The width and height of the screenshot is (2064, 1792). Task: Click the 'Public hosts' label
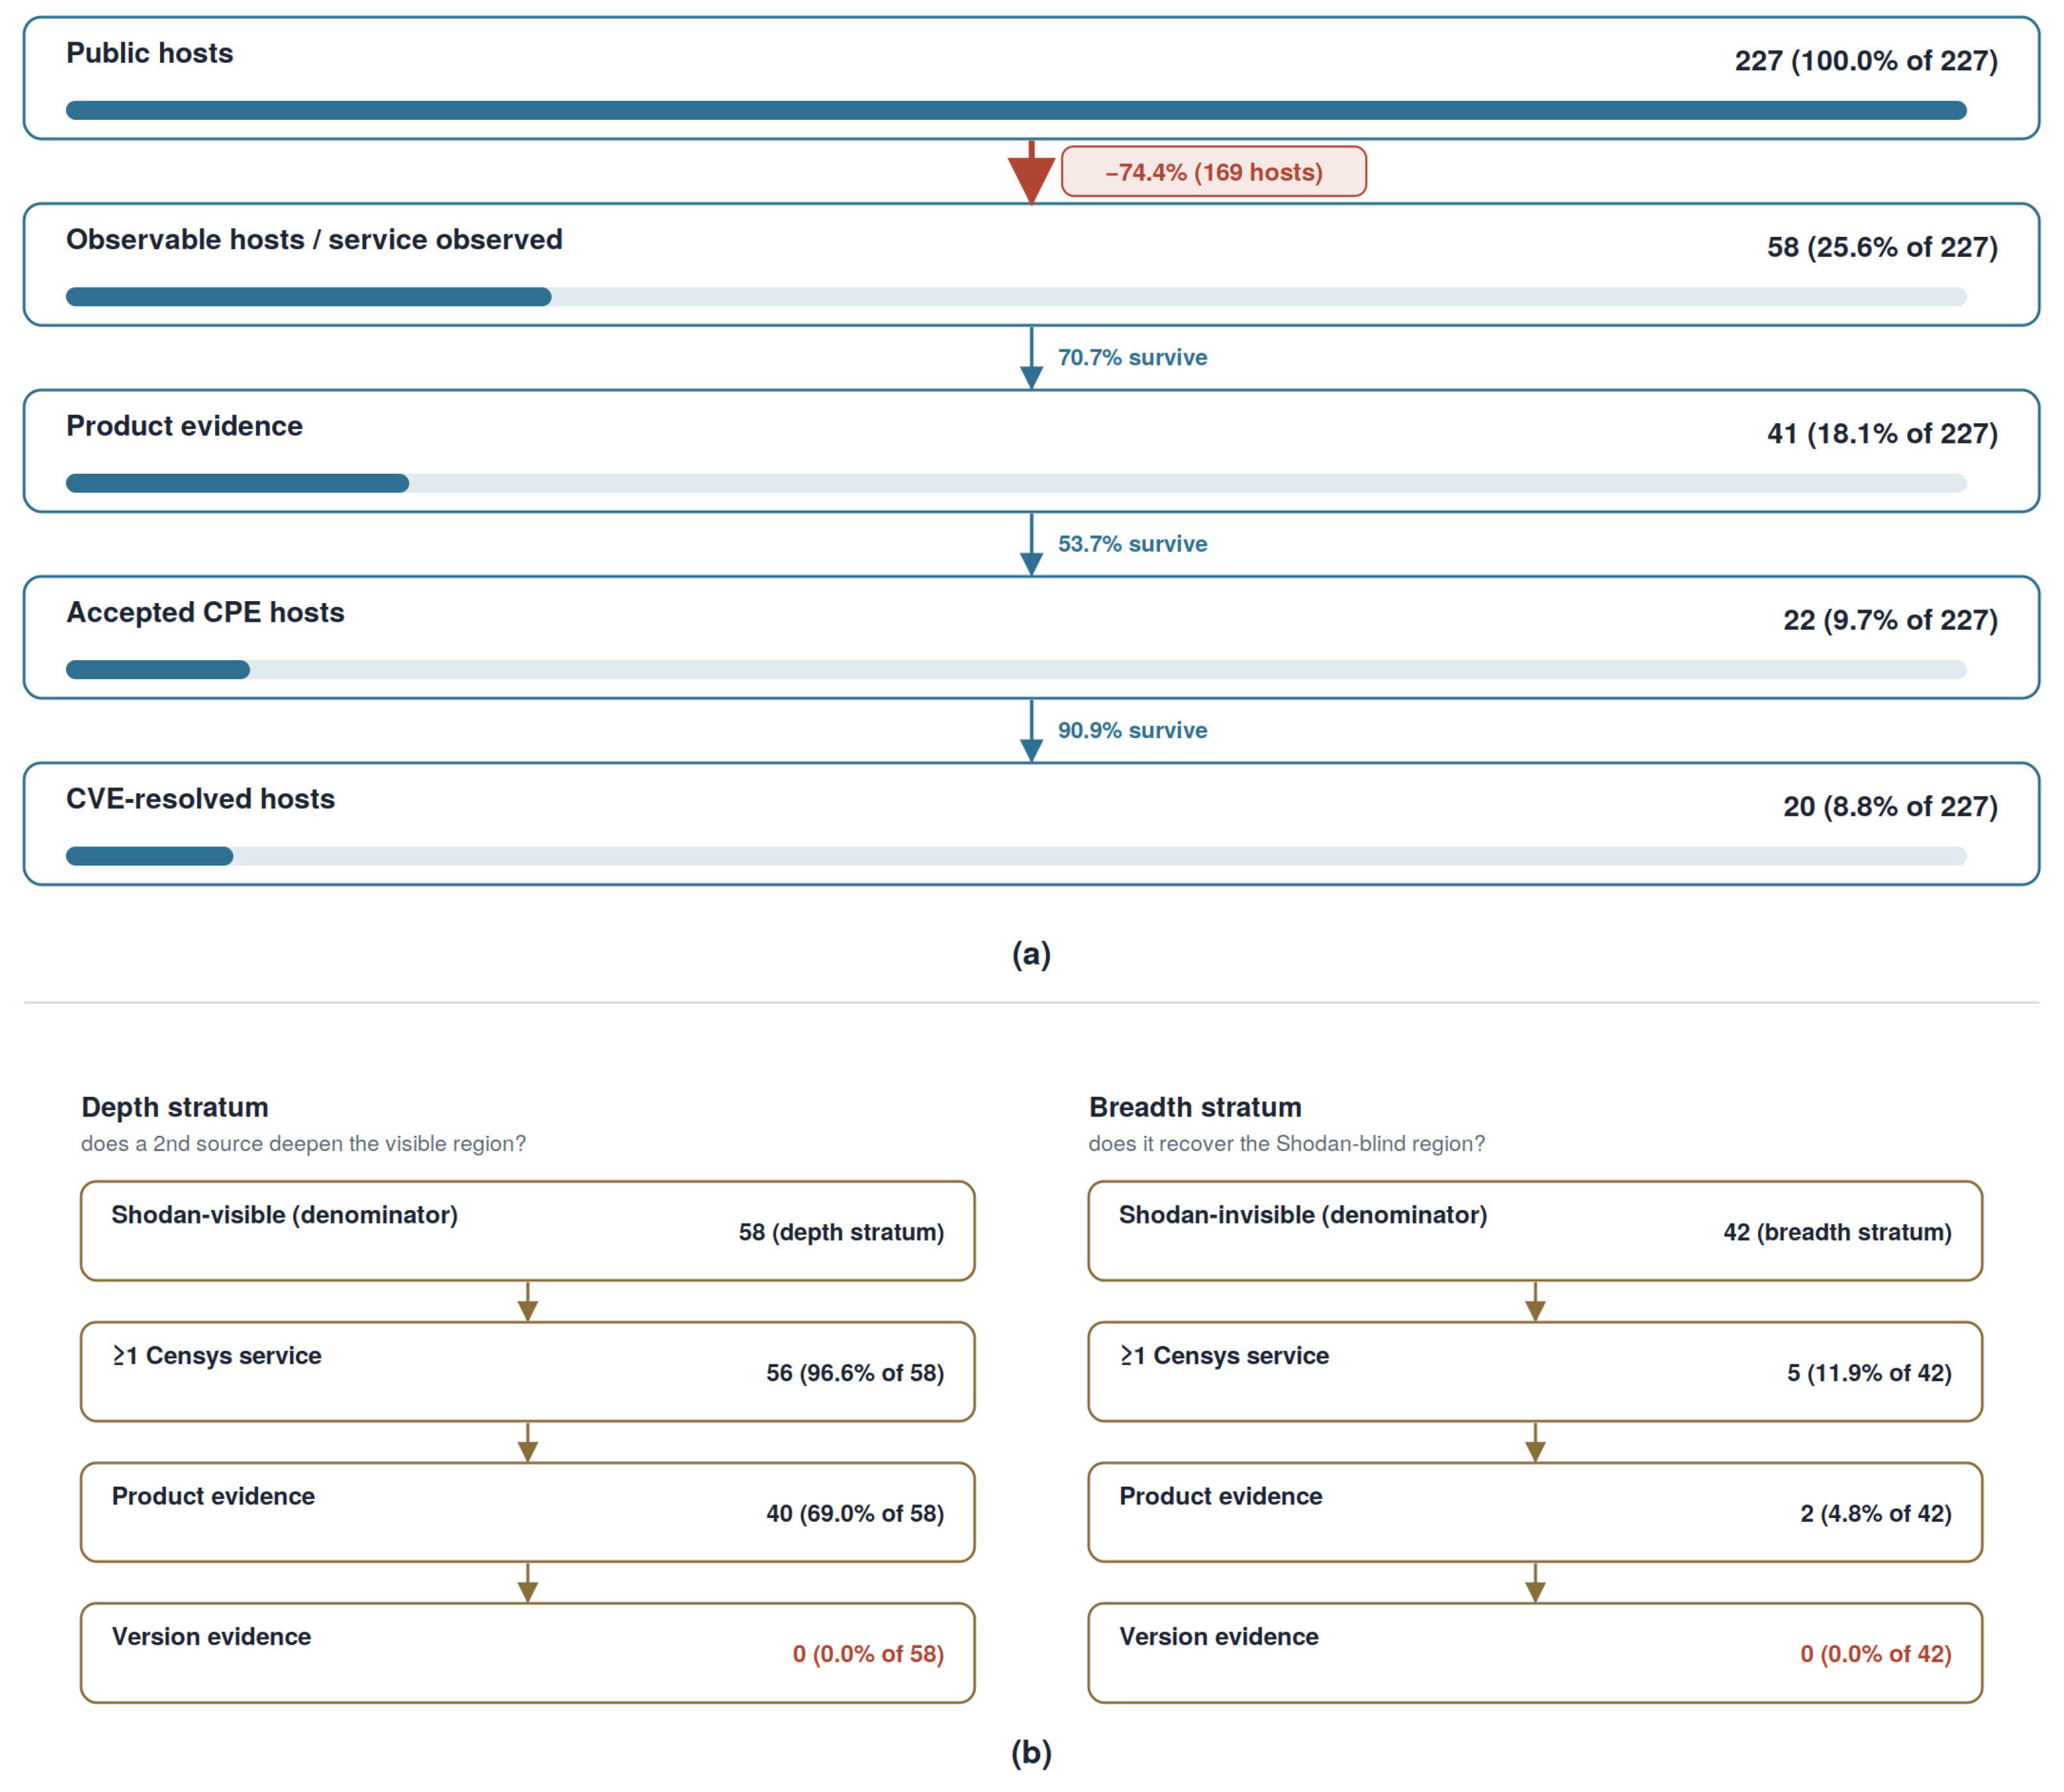tap(150, 53)
